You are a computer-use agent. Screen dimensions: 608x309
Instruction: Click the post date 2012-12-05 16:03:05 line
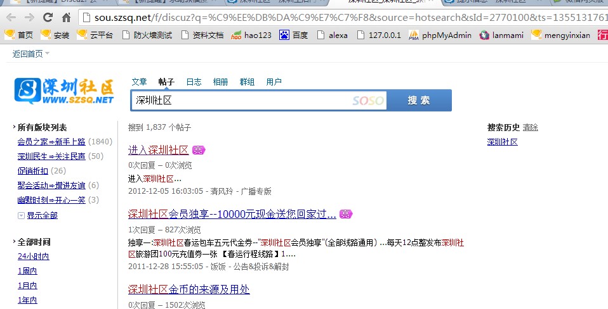click(200, 191)
